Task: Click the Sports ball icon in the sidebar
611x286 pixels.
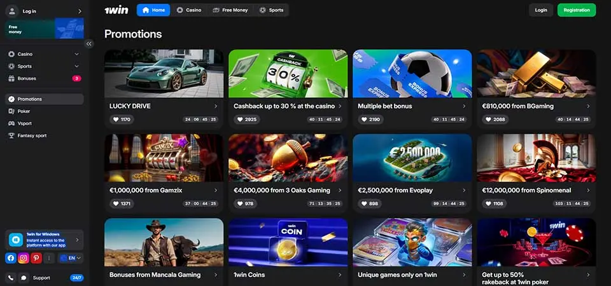Action: click(x=11, y=66)
